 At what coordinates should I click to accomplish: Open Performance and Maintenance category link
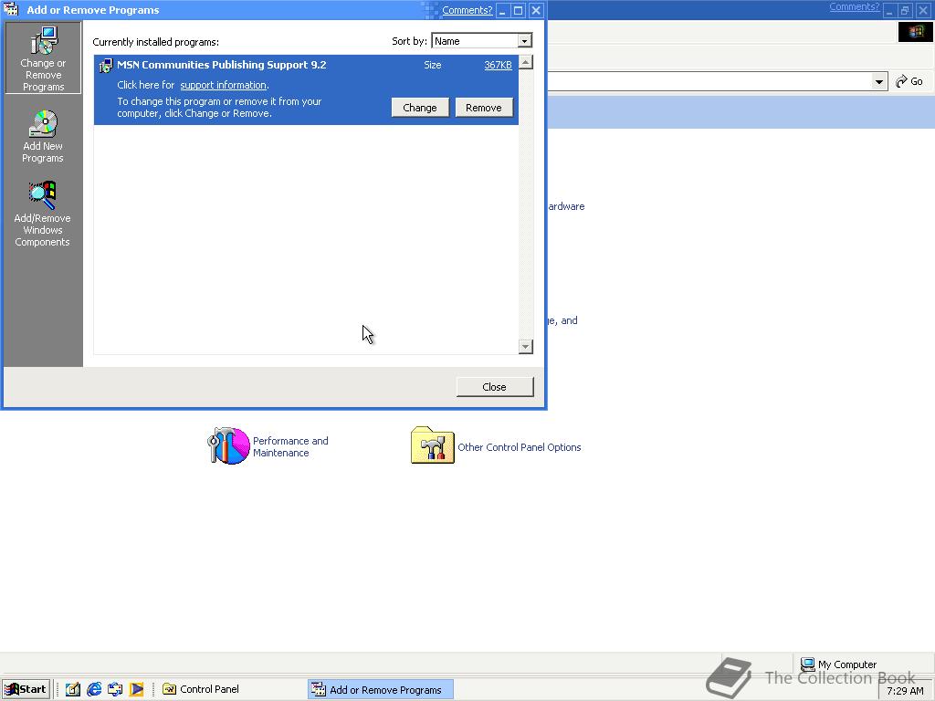click(x=290, y=446)
